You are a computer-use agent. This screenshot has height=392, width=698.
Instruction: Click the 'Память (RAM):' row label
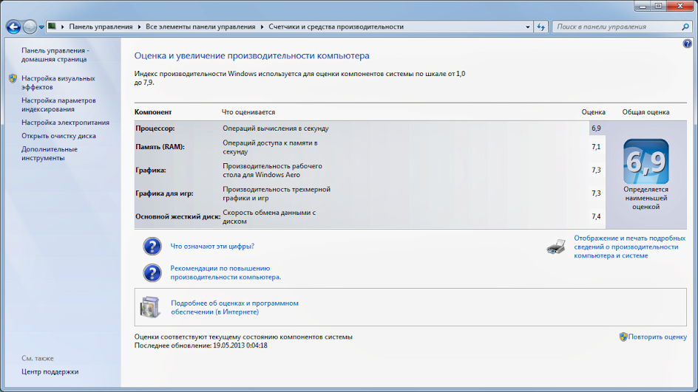coord(160,147)
